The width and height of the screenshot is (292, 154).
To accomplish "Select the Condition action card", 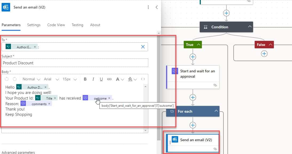I will click(x=226, y=27).
